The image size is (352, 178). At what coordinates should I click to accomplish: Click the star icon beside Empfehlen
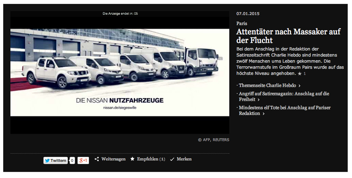point(132,159)
